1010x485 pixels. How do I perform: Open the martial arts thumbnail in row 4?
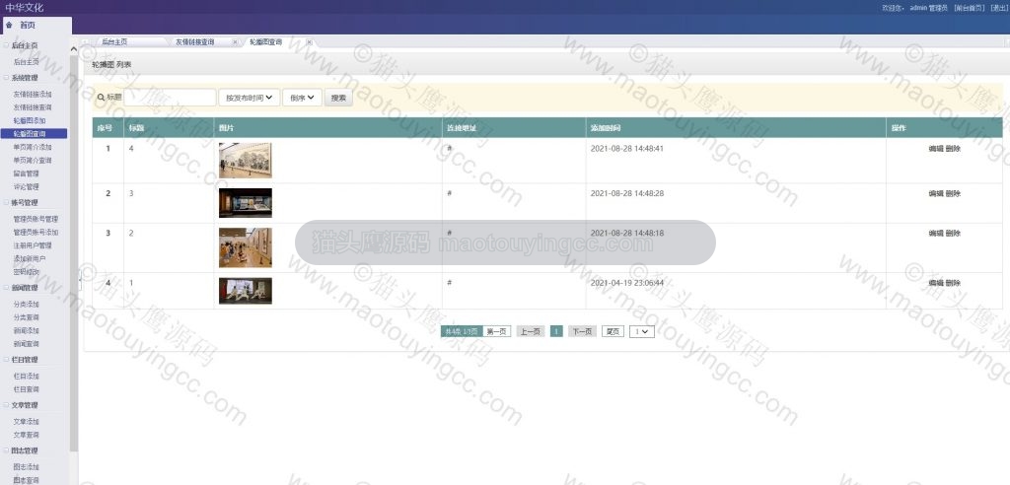(x=246, y=291)
